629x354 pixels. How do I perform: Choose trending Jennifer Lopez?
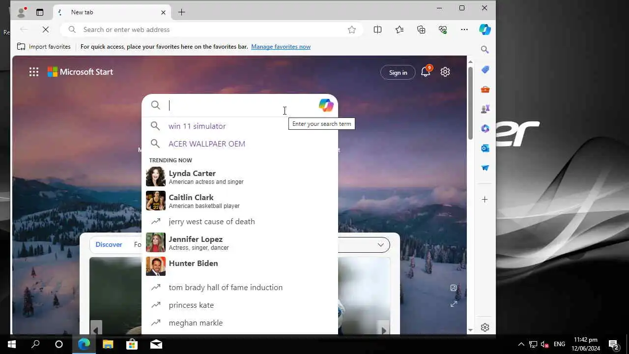click(240, 242)
